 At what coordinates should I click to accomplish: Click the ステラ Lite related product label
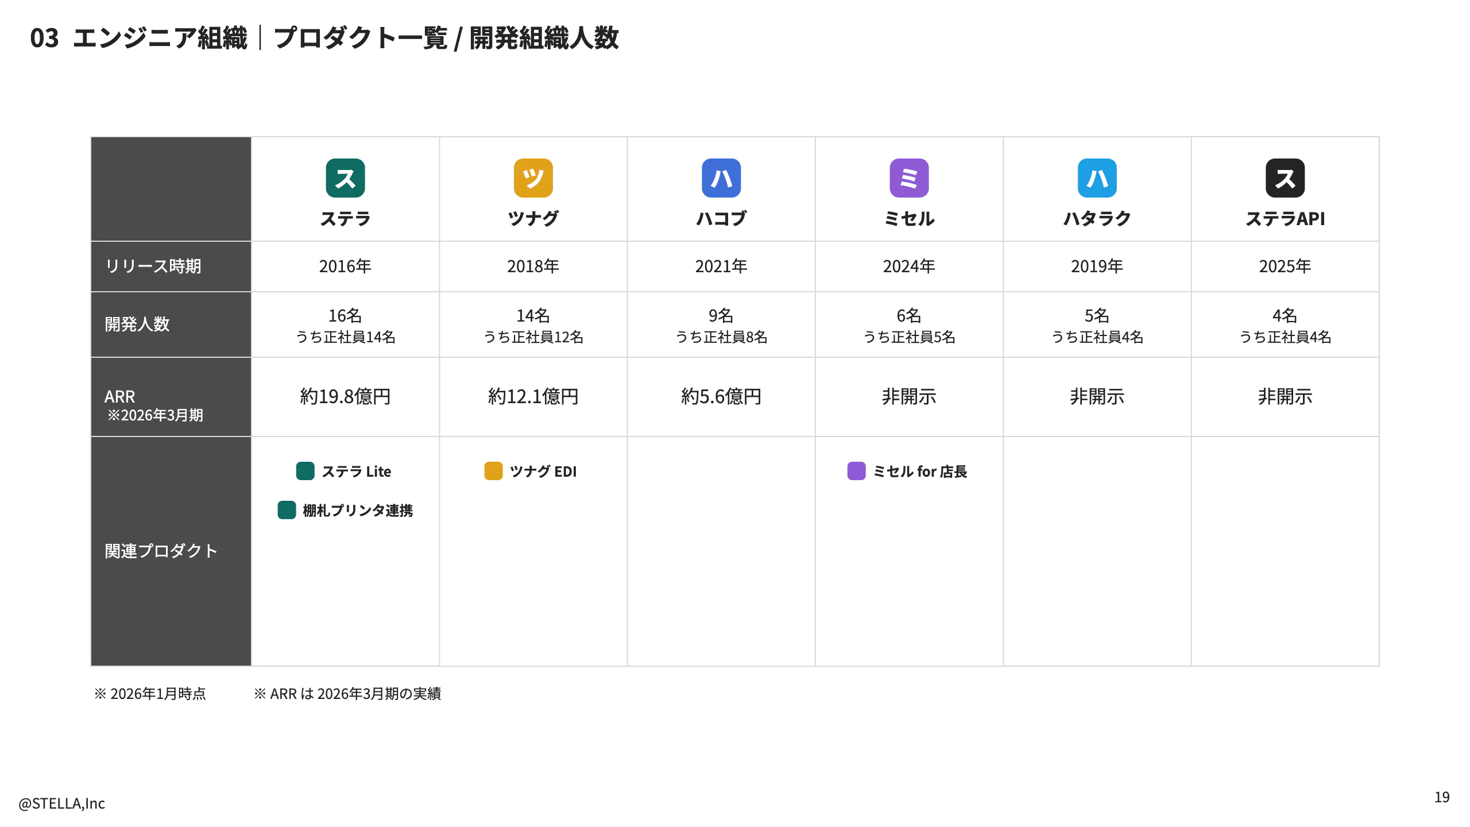(357, 472)
